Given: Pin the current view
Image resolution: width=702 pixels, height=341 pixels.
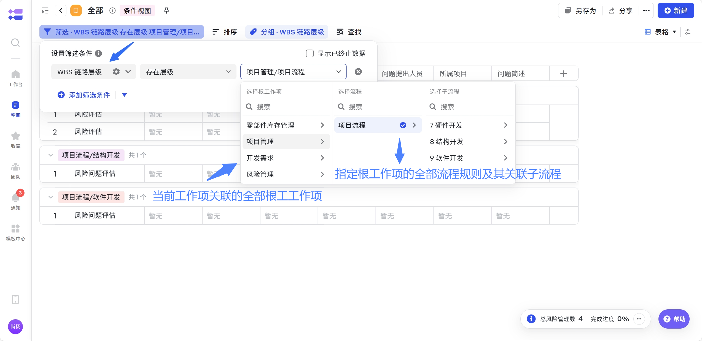Looking at the screenshot, I should tap(166, 11).
